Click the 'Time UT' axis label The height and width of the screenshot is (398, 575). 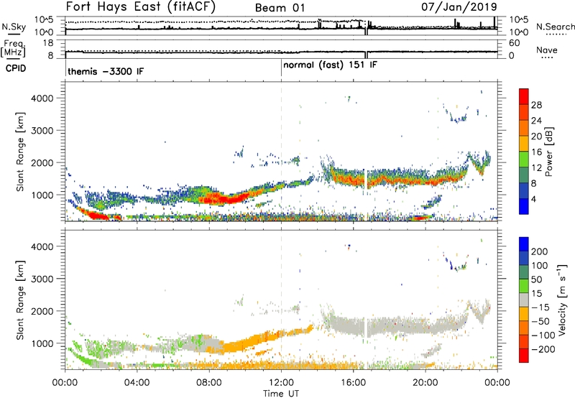pos(281,394)
